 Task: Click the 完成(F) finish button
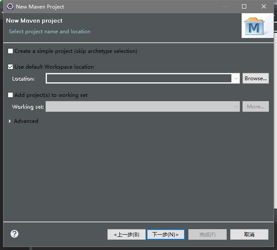(x=208, y=235)
